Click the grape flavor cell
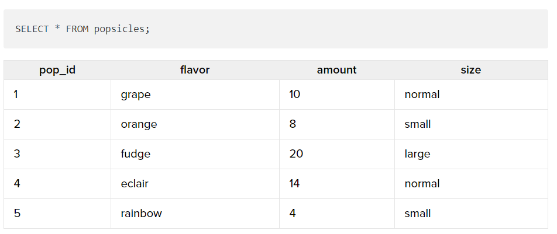 pos(195,95)
